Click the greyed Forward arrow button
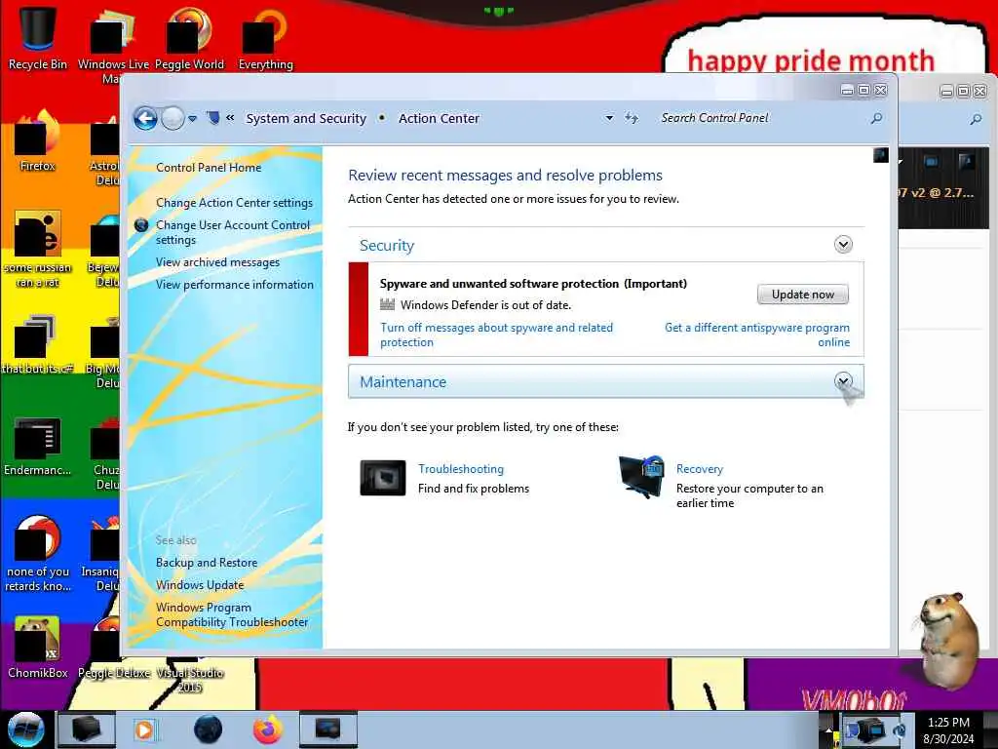This screenshot has width=998, height=749. click(172, 118)
